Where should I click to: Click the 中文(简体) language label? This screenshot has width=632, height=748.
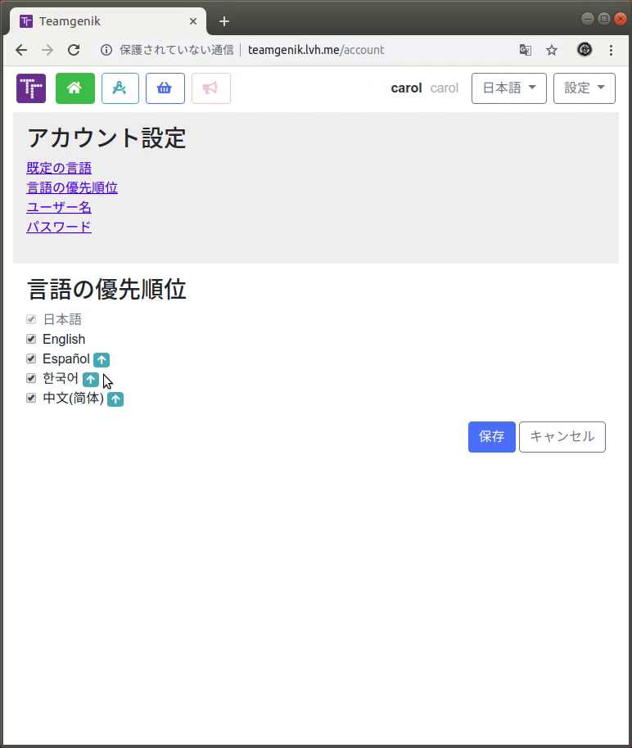tap(73, 398)
